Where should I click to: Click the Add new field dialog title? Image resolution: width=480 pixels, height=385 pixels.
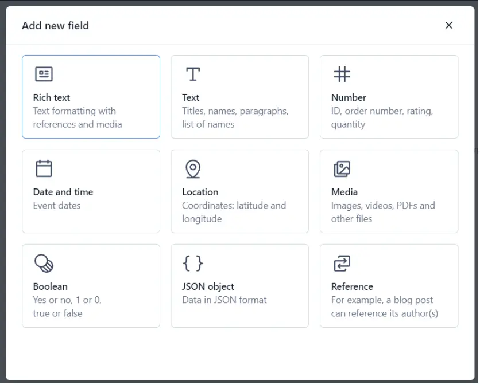[55, 26]
